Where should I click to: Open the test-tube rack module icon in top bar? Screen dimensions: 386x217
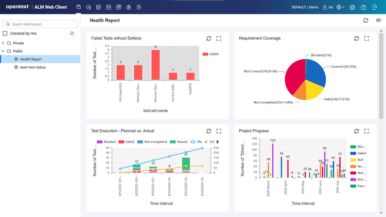point(119,7)
